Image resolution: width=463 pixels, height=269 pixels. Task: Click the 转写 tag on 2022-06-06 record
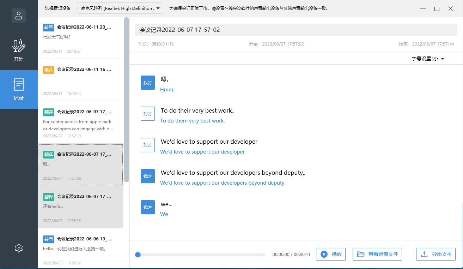coord(49,239)
